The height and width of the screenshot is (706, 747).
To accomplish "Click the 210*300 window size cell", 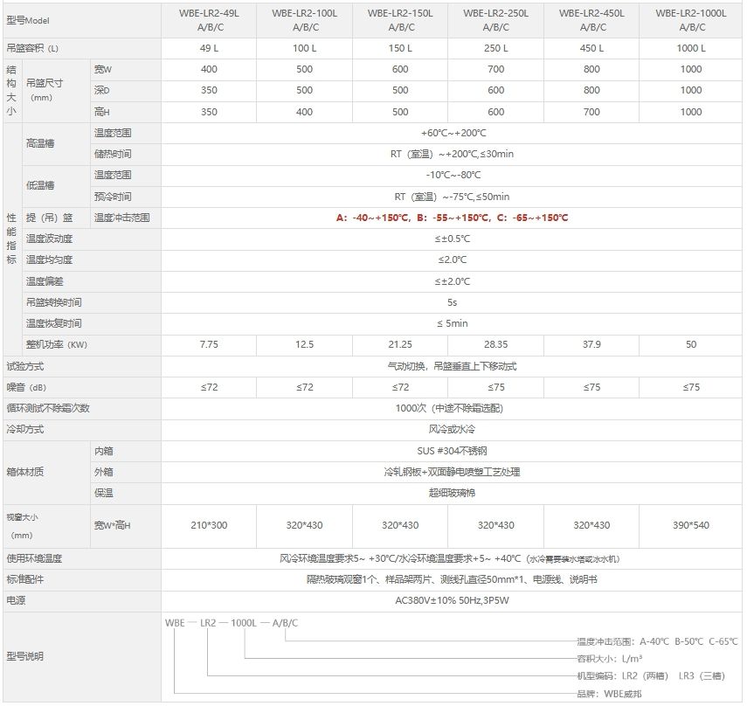I will (209, 525).
